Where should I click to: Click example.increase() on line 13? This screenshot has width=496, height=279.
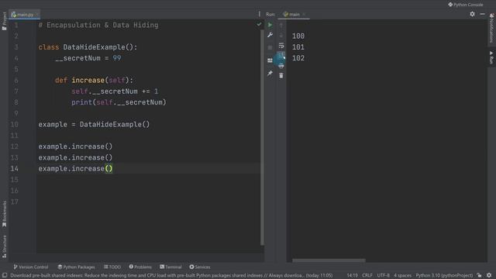(x=75, y=157)
